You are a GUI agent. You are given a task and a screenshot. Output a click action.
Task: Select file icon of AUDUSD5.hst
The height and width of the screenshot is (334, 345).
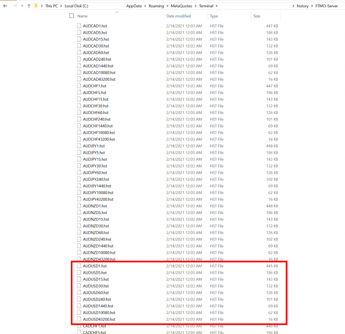pos(79,273)
